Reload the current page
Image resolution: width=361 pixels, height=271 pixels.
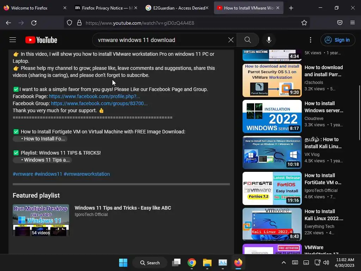coord(34,23)
